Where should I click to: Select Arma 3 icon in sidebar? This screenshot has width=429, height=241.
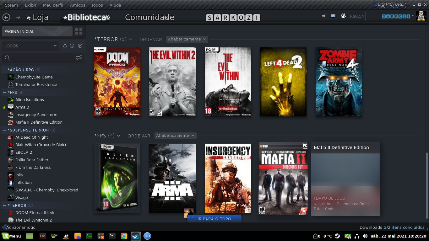coord(11,107)
